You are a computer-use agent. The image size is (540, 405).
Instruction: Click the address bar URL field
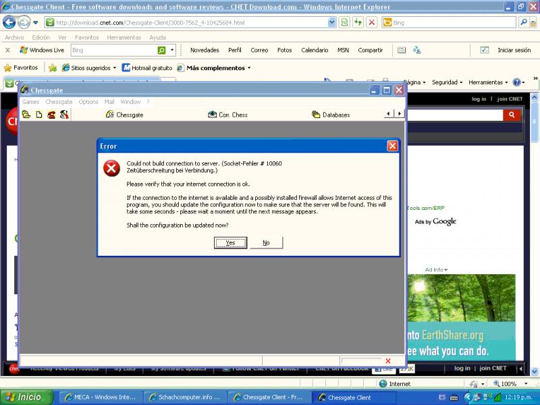186,23
